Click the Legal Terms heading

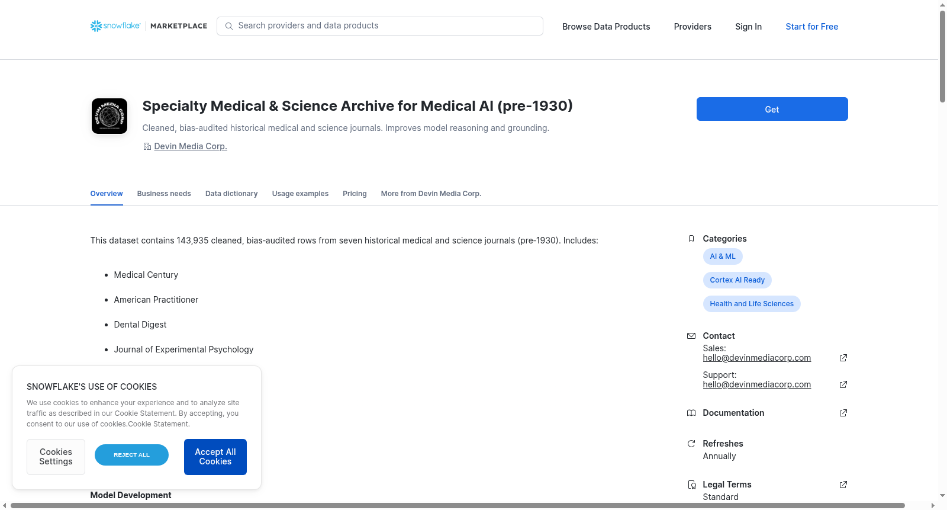(x=727, y=485)
